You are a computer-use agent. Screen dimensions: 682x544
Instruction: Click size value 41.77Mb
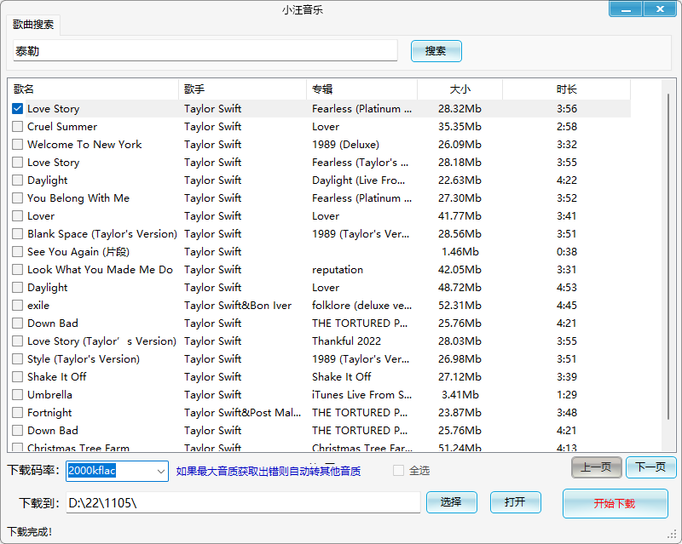(459, 216)
